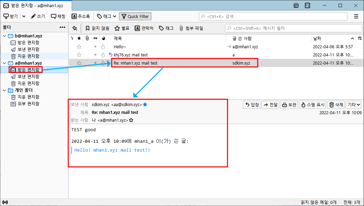
Task: Click thread column header icon
Action: [x=72, y=38]
